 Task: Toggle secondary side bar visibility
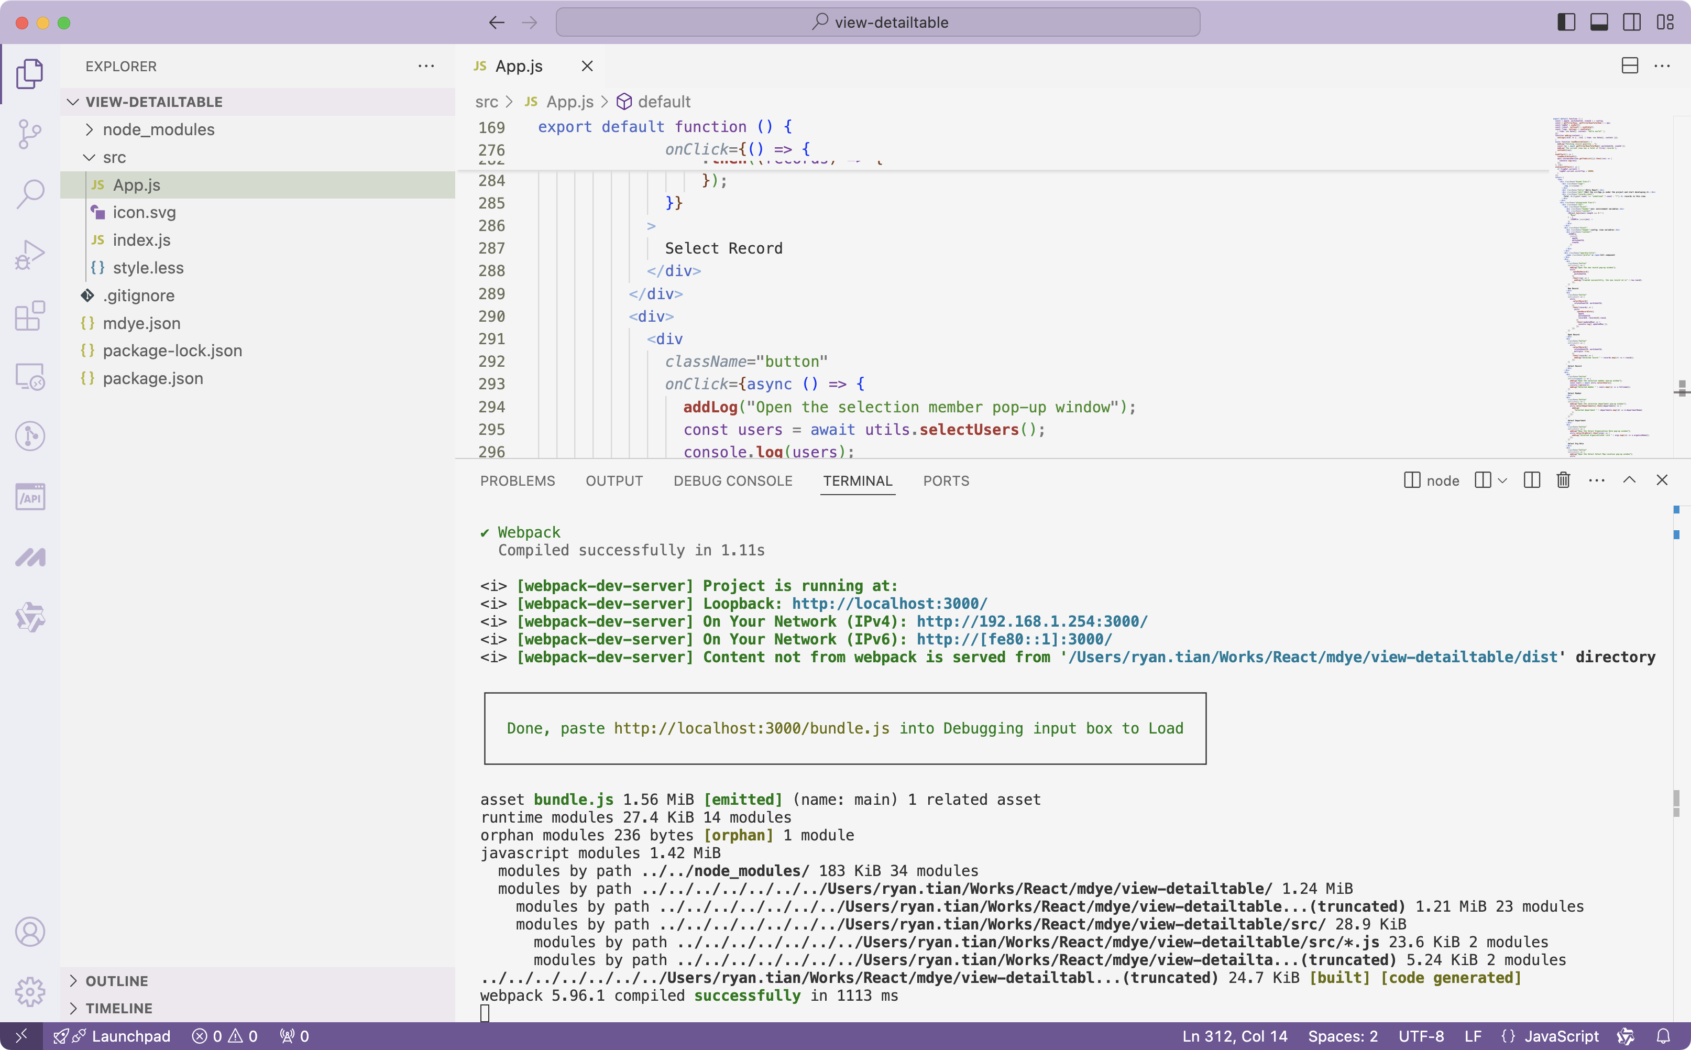tap(1632, 22)
